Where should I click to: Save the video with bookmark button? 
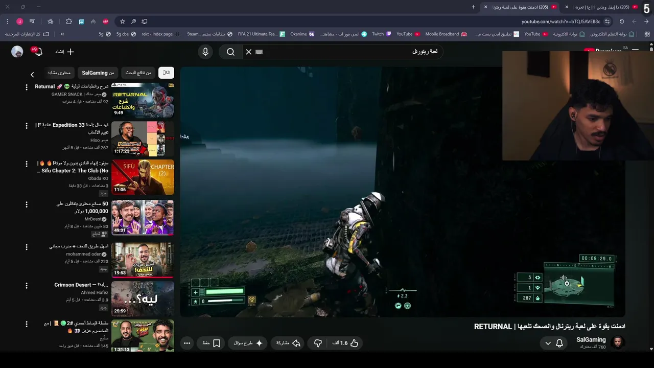(x=212, y=343)
